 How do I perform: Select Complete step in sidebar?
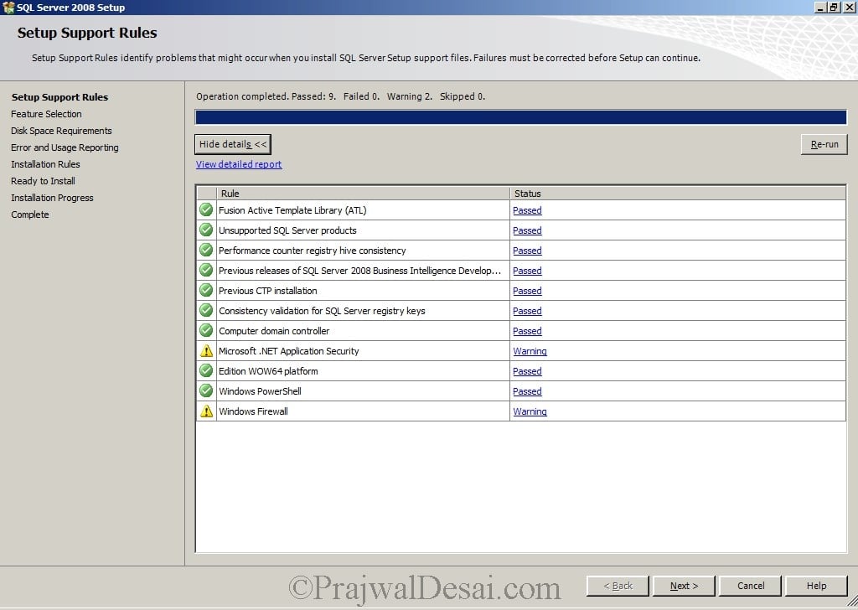(29, 215)
